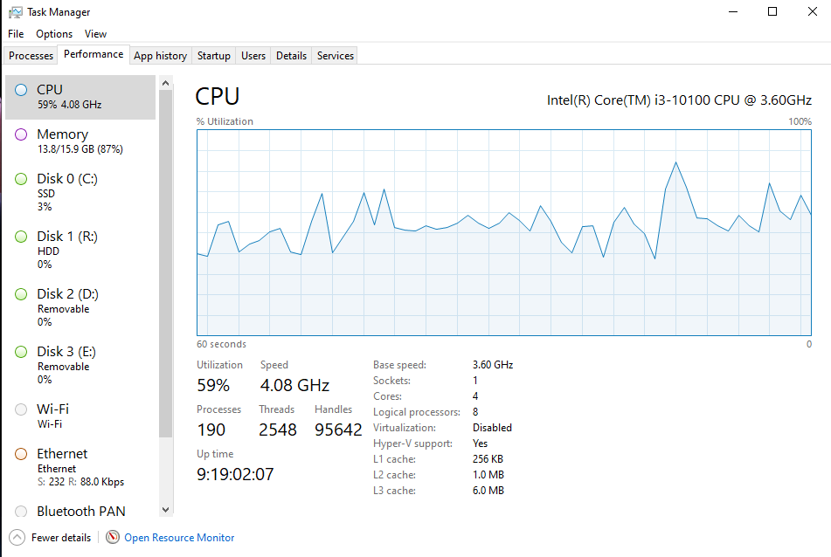Screen dimensions: 831x557
Task: Click the Resource Monitor icon beside the link
Action: (x=112, y=537)
